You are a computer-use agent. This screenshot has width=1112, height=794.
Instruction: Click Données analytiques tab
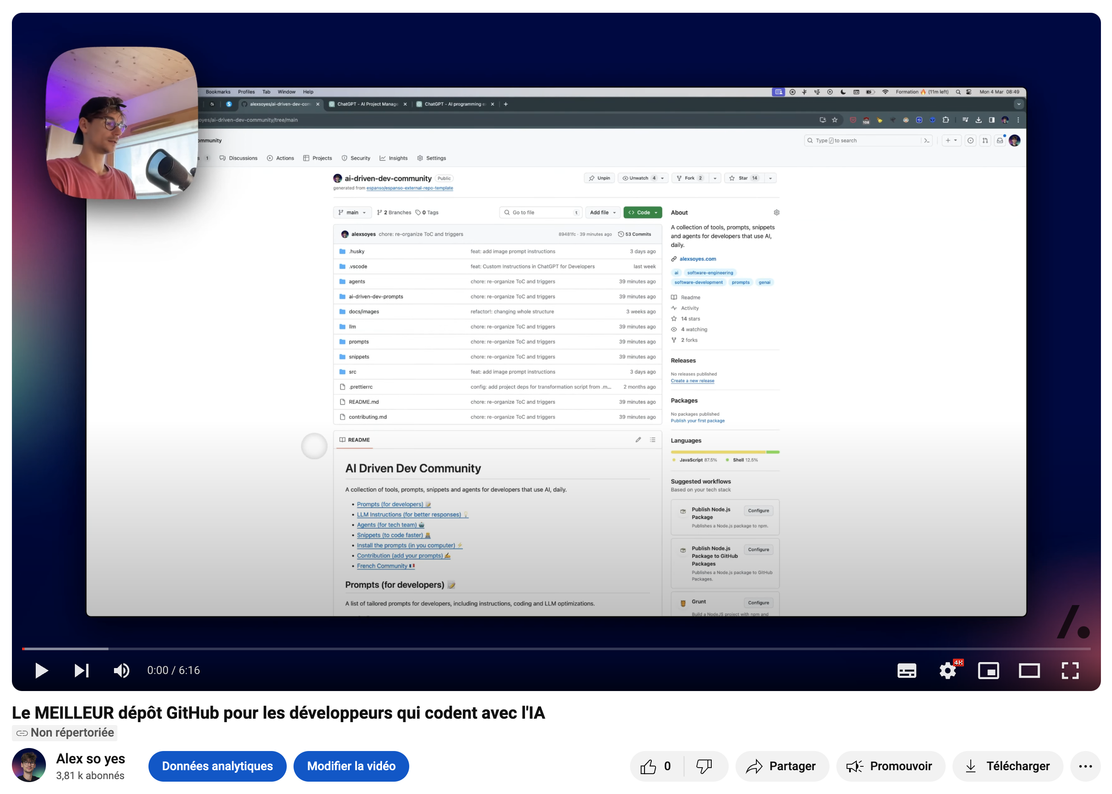click(x=217, y=765)
